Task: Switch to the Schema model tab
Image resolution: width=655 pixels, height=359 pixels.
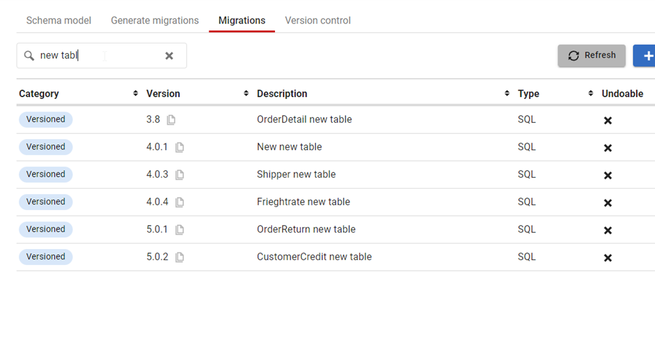Action: click(x=59, y=20)
